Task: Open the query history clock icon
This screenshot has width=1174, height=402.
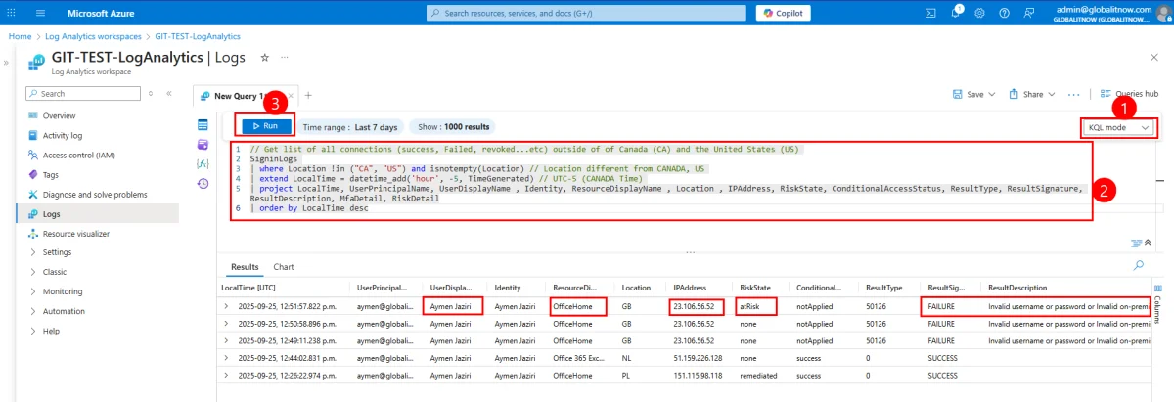Action: [203, 183]
